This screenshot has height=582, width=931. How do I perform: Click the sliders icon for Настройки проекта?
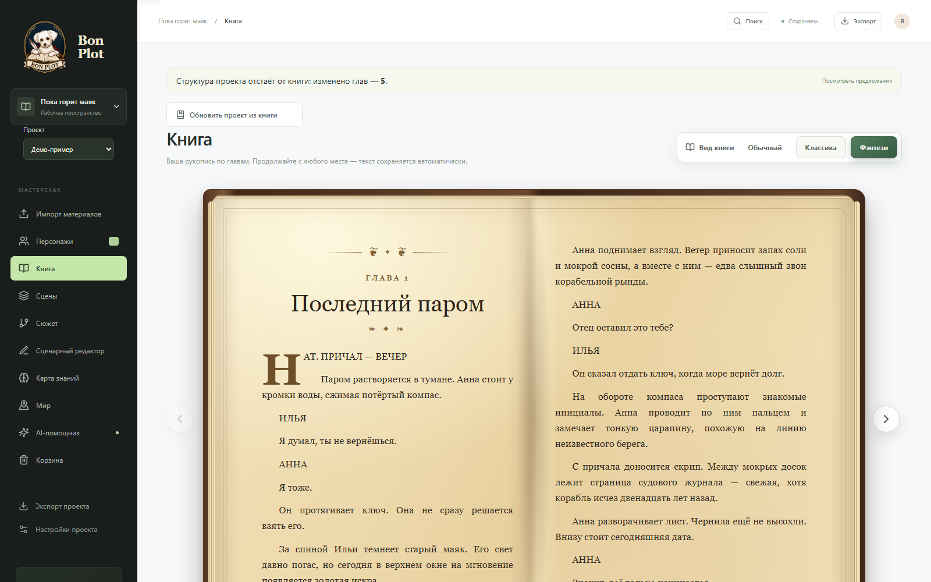coord(24,529)
